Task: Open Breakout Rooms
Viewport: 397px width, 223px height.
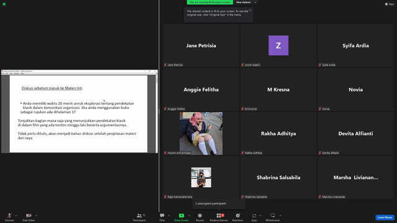Action: tap(219, 217)
